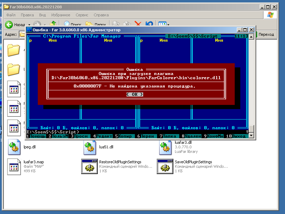
Task: Click the Copy To toolbar icon
Action: tap(127, 24)
